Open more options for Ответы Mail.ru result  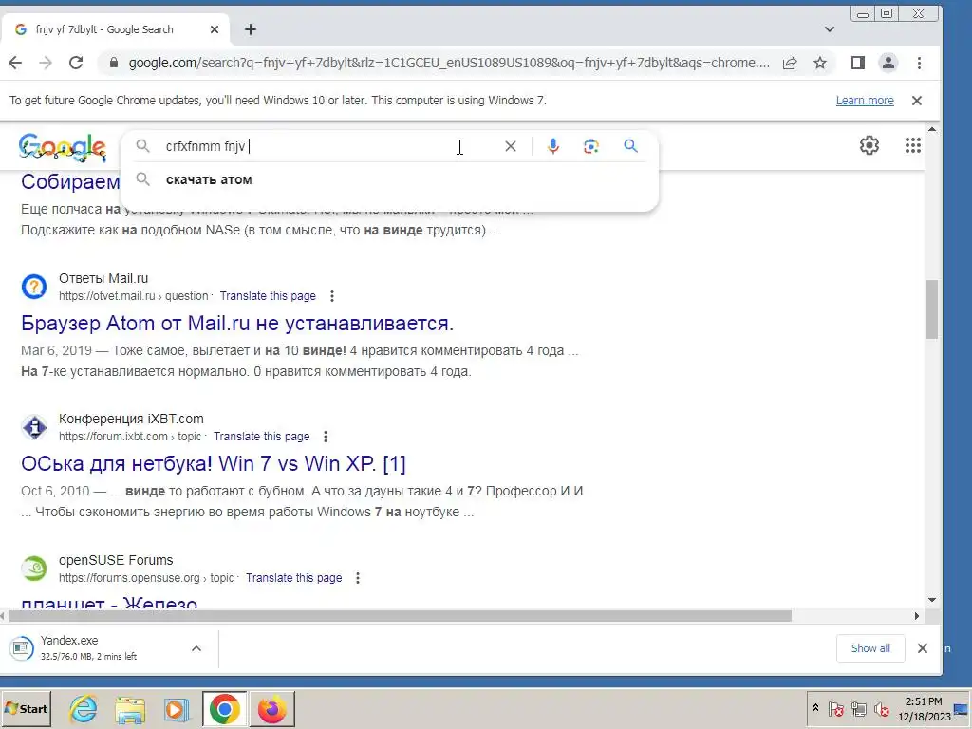(x=332, y=296)
